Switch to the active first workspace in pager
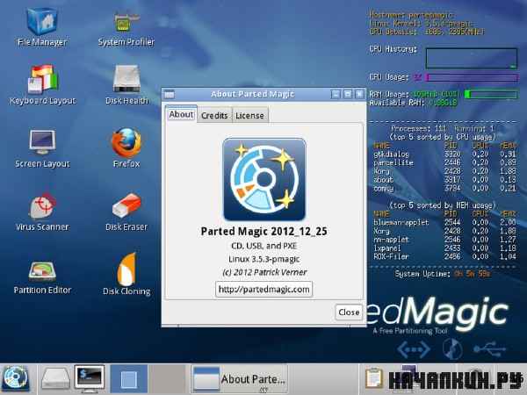 pyautogui.click(x=129, y=378)
